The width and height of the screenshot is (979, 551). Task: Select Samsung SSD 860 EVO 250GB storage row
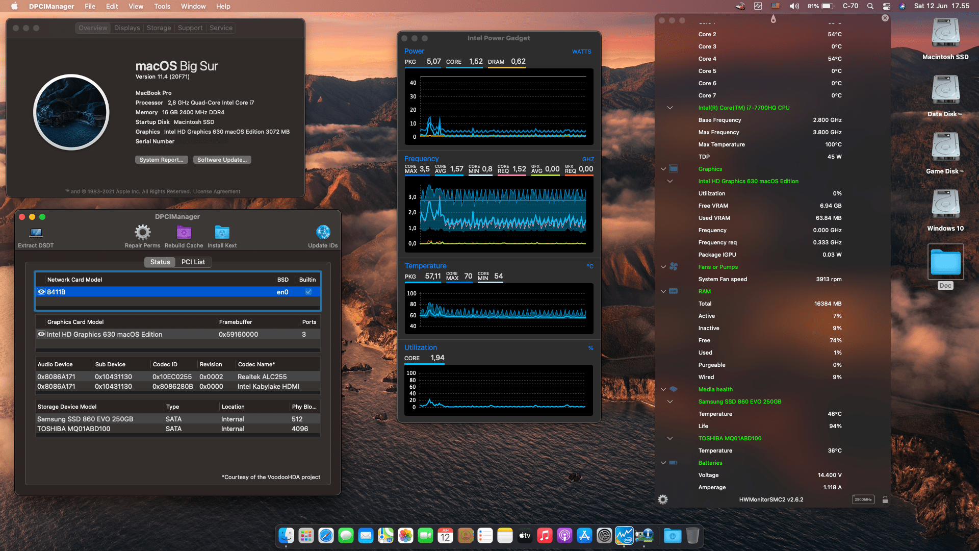pyautogui.click(x=177, y=419)
